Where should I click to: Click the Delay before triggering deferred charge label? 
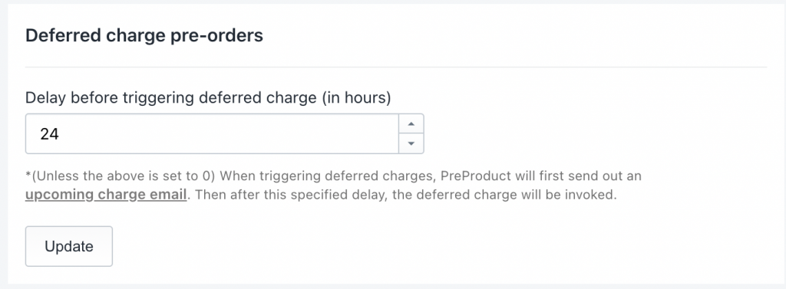coord(208,97)
